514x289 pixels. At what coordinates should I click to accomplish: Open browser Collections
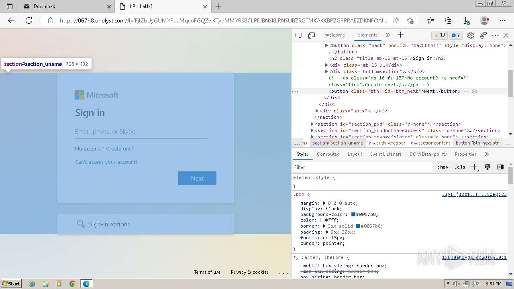[x=449, y=20]
